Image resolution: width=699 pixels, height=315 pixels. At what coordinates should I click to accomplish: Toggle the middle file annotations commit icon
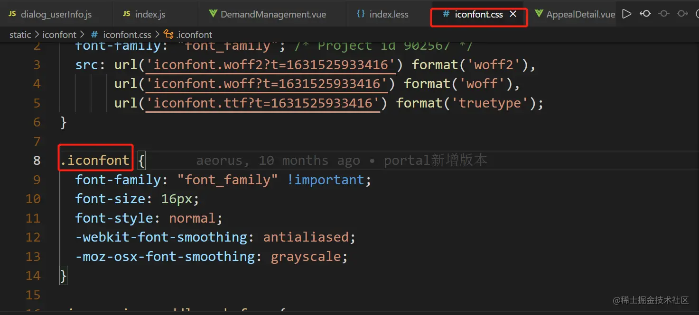[x=664, y=14]
